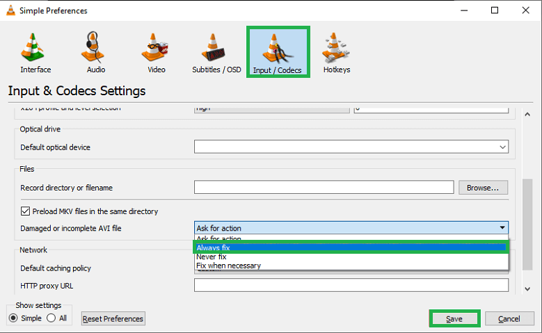The width and height of the screenshot is (542, 333).
Task: Focus the Record directory or filename field
Action: 324,187
